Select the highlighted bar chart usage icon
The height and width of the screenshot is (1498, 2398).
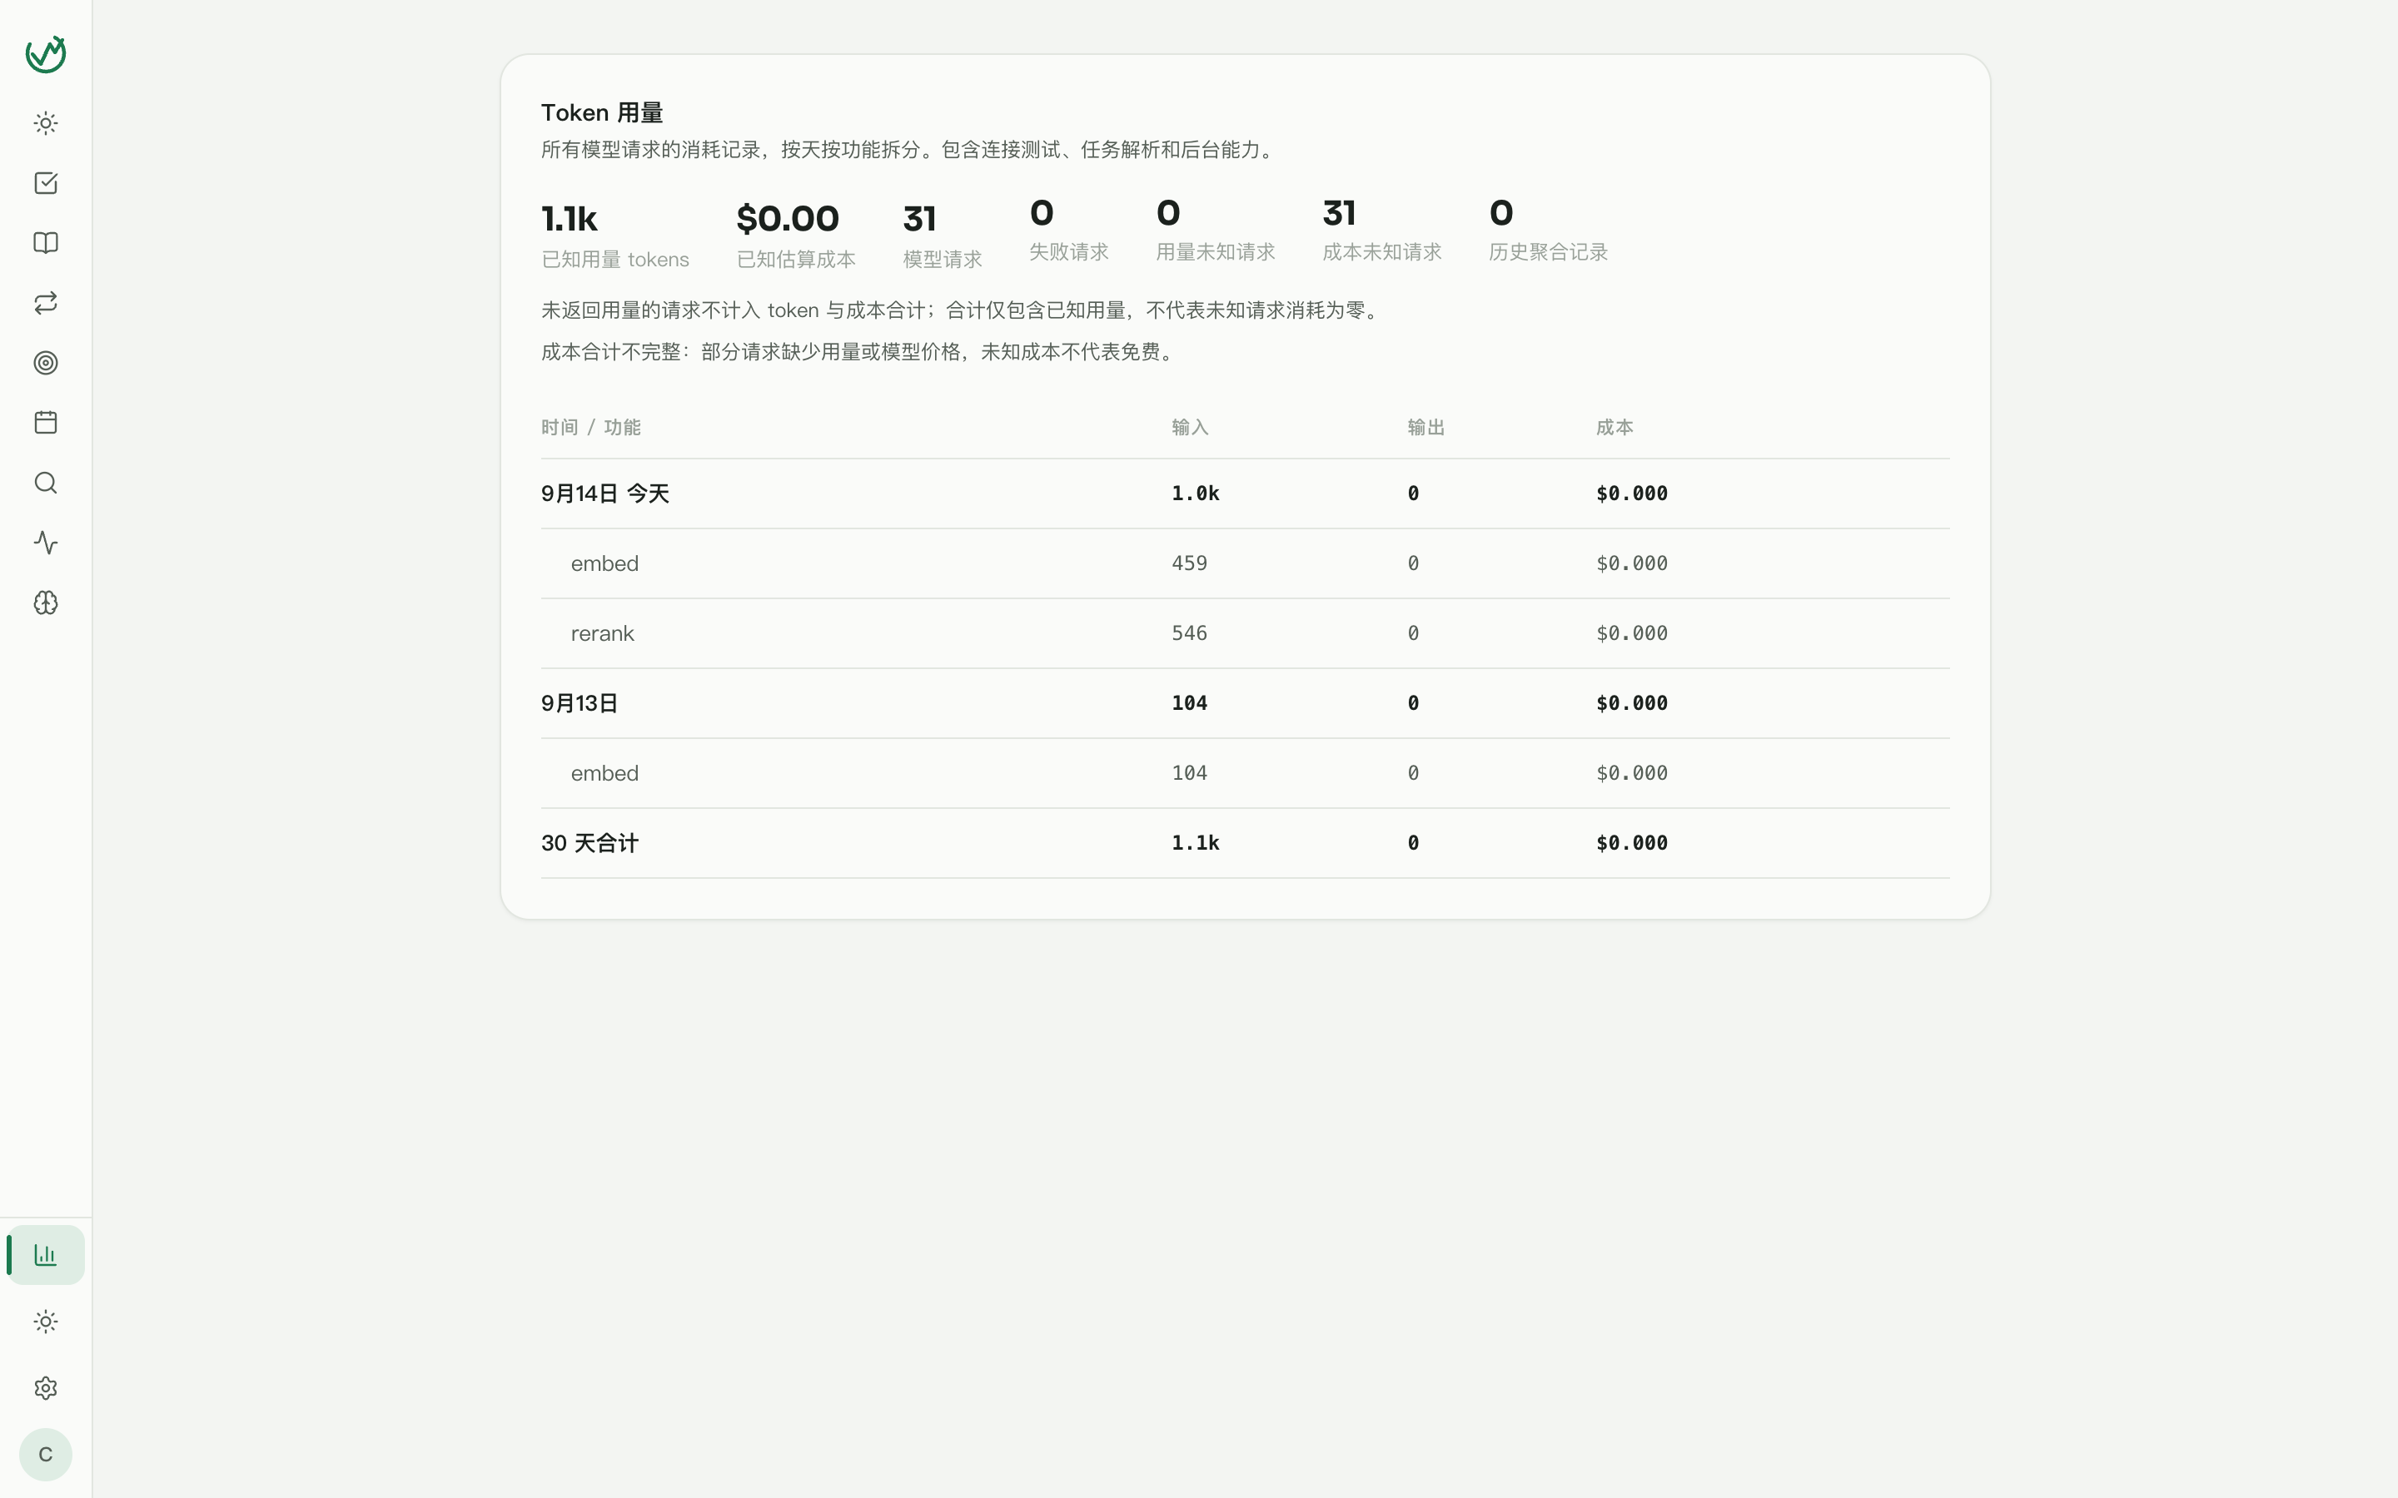coord(46,1255)
